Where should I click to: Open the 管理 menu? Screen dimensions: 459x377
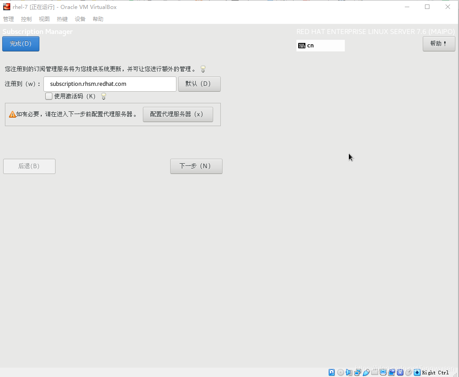click(9, 19)
